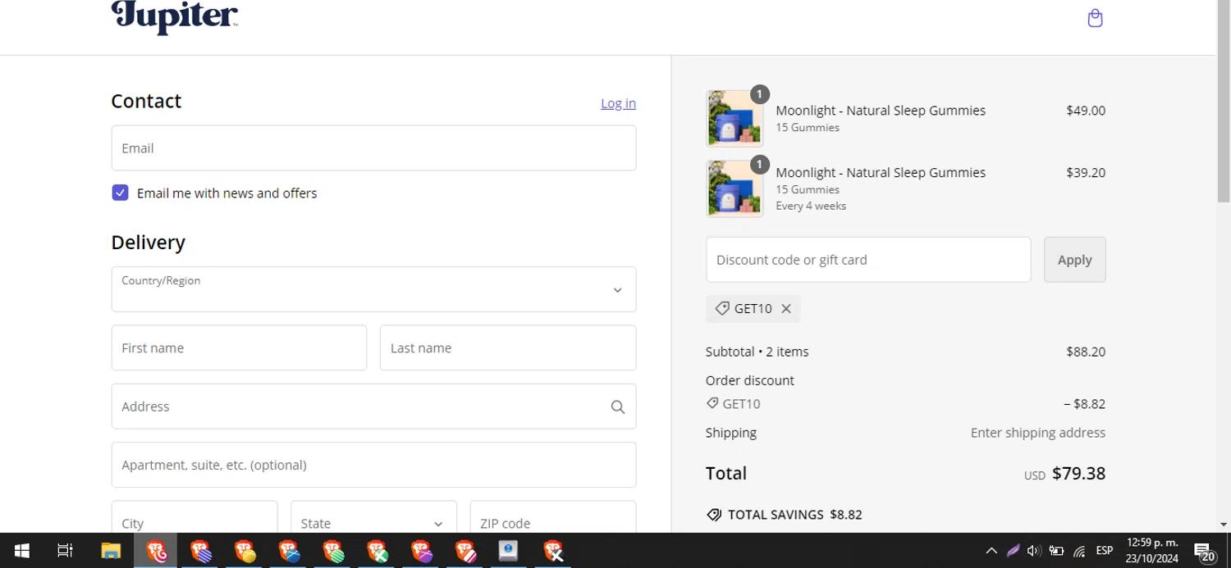Remove the GET10 discount tag

(786, 309)
